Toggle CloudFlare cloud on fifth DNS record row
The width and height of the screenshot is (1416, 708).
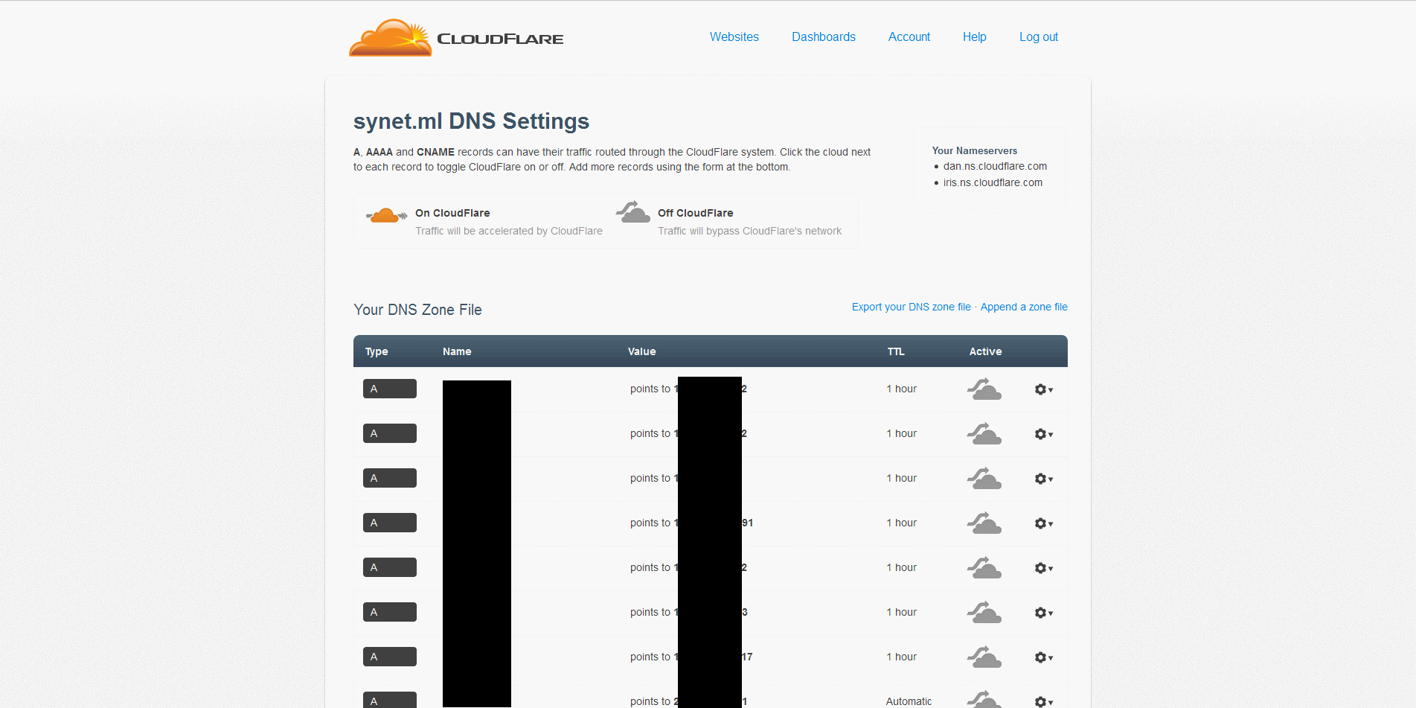[984, 568]
